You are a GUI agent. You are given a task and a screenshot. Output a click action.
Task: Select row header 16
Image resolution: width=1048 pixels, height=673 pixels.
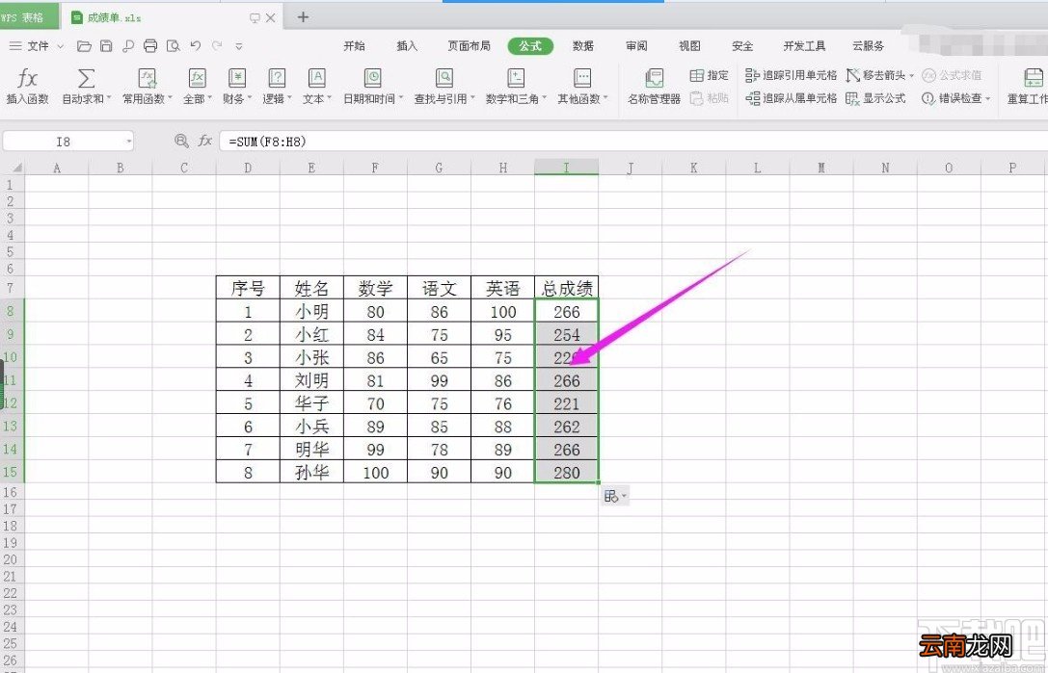click(11, 492)
